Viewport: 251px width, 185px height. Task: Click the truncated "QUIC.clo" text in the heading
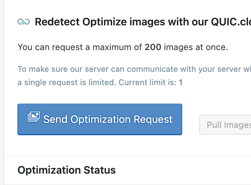231,22
